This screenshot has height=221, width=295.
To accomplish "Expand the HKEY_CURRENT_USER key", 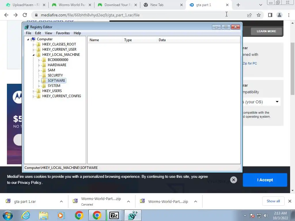I will point(33,50).
